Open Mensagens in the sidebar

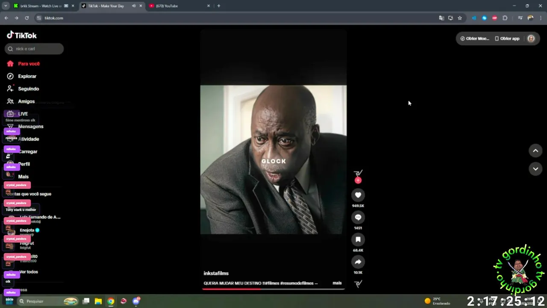[x=25, y=126]
